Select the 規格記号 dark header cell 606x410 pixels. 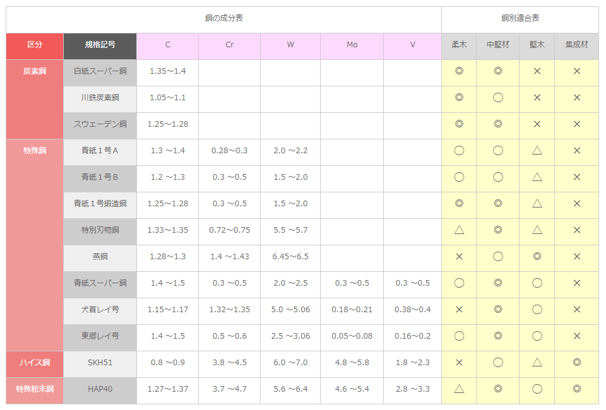click(x=100, y=45)
